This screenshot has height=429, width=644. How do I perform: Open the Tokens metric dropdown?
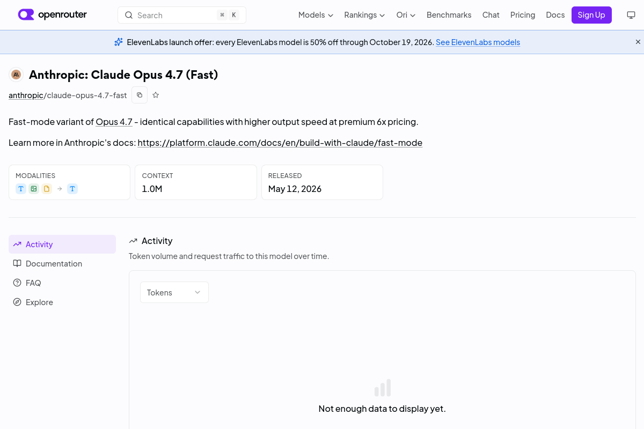(174, 292)
